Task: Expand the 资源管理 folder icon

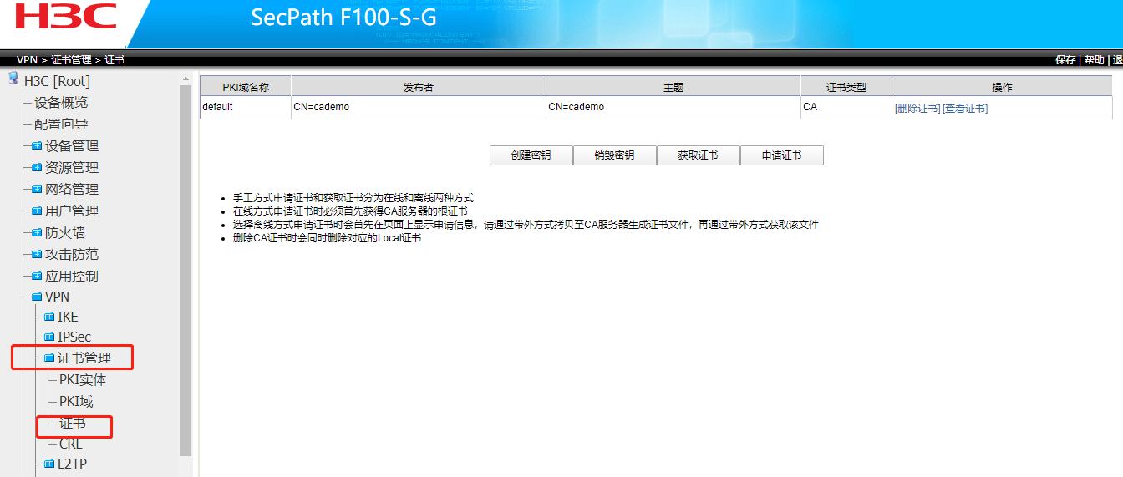Action: tap(37, 167)
